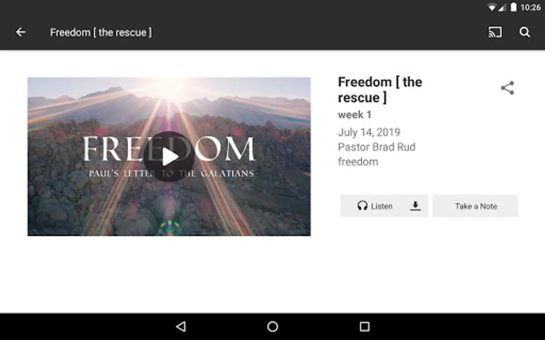Tap the headphones Listen button
The height and width of the screenshot is (340, 545).
click(x=375, y=206)
